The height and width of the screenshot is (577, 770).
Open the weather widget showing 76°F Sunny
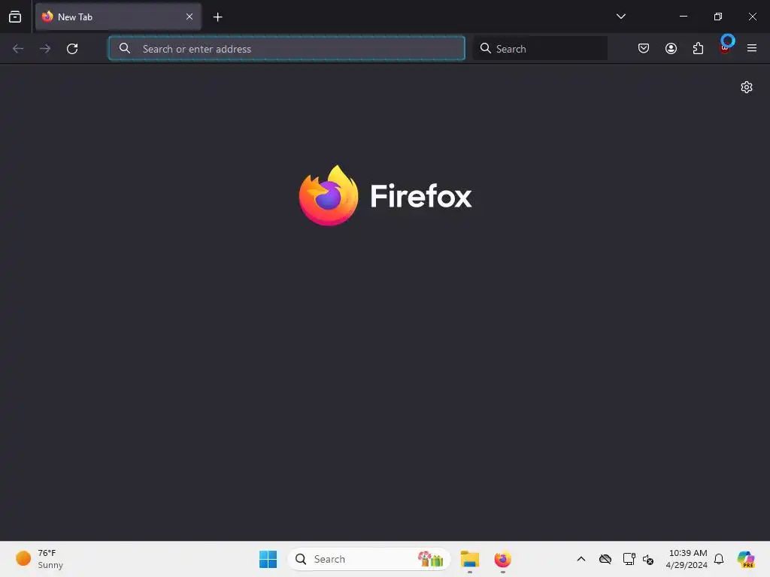(41, 559)
